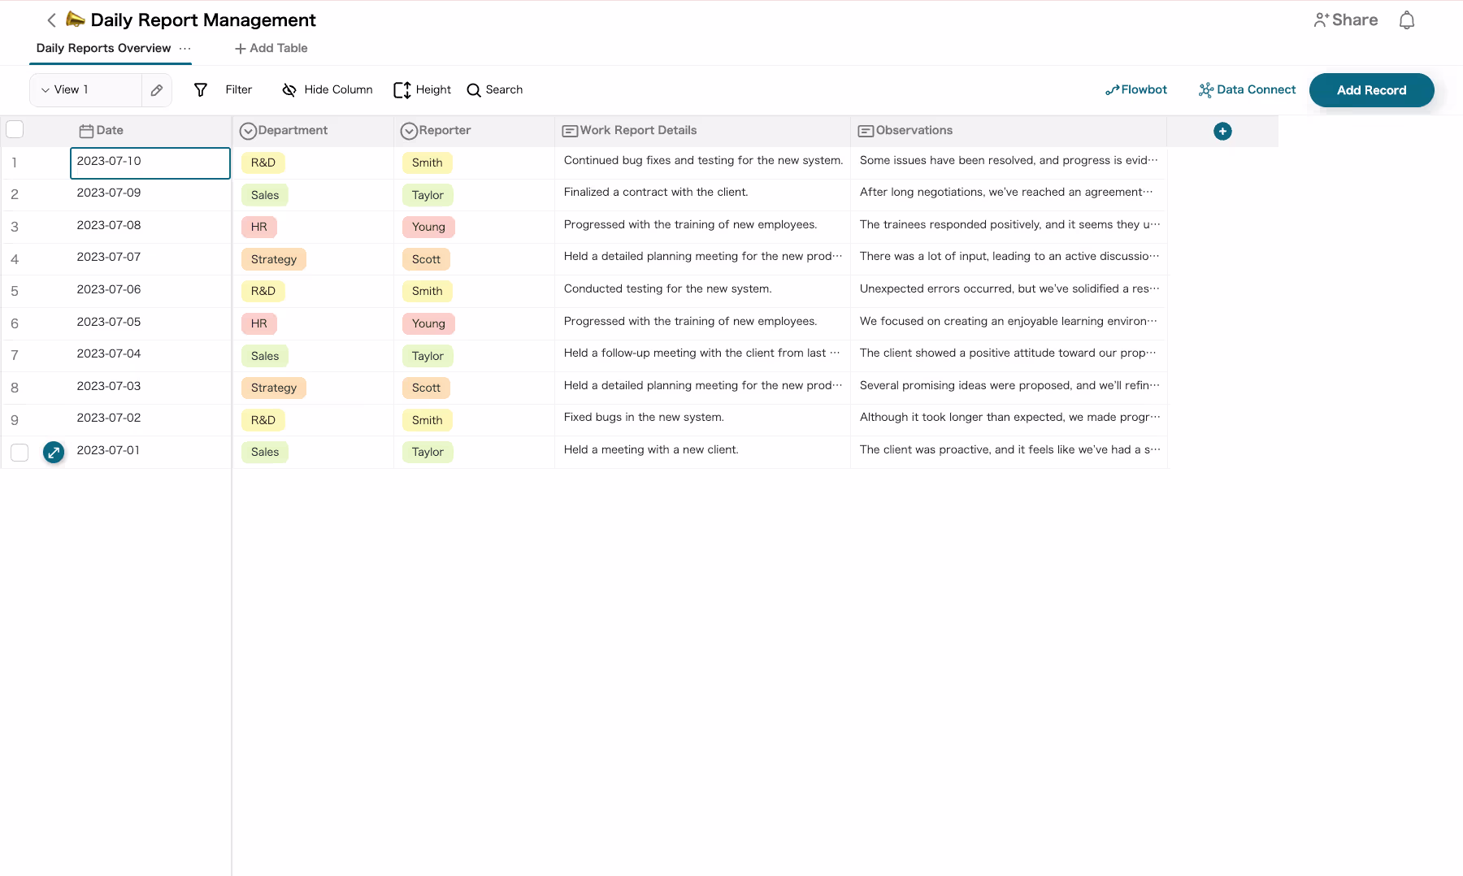1463x876 pixels.
Task: Open the tab options ellipsis menu
Action: click(x=185, y=50)
